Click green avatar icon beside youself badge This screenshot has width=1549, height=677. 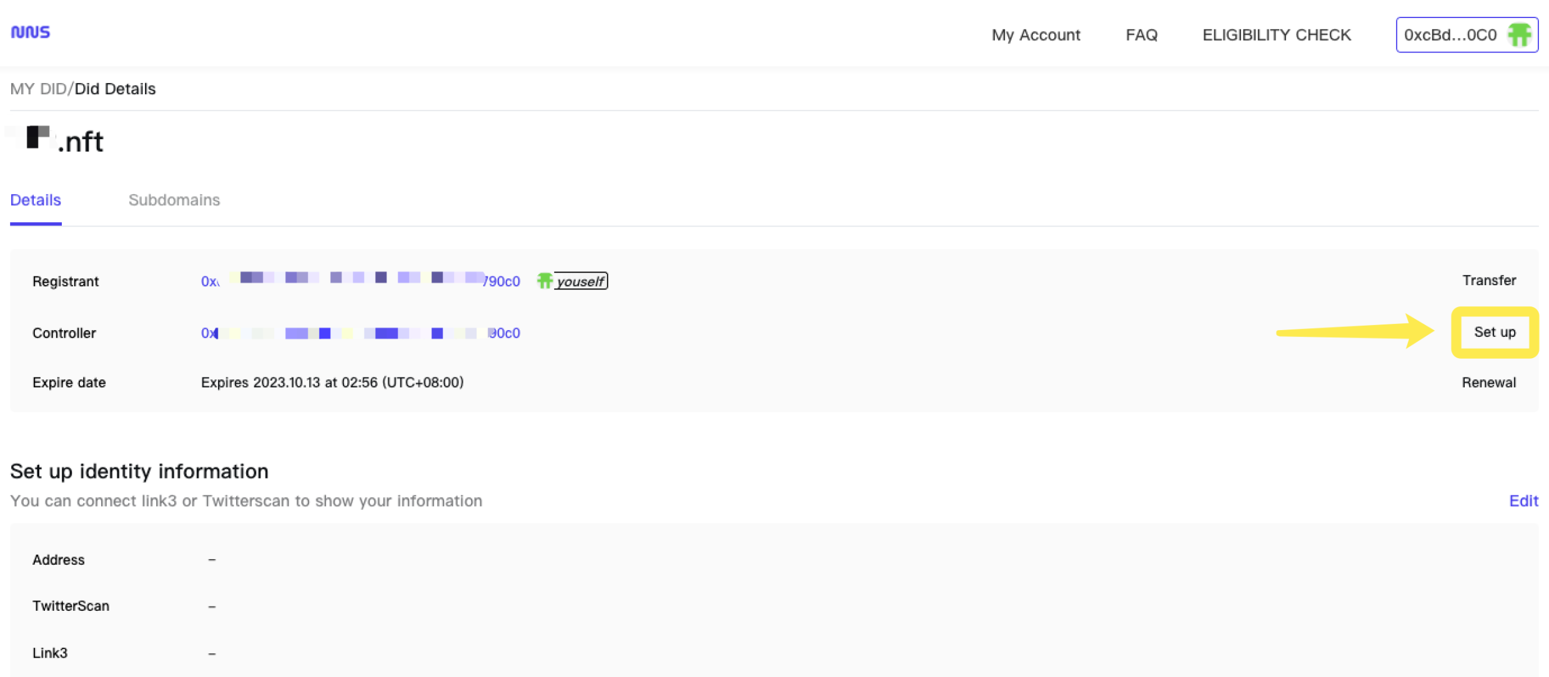tap(545, 281)
